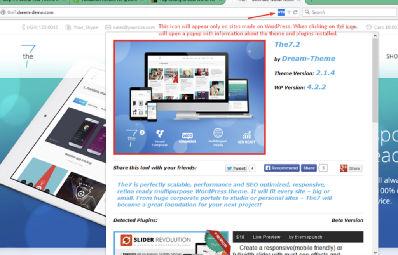Image resolution: width=398 pixels, height=255 pixels.
Task: Click the globe icon beside the URL
Action: click(3, 12)
